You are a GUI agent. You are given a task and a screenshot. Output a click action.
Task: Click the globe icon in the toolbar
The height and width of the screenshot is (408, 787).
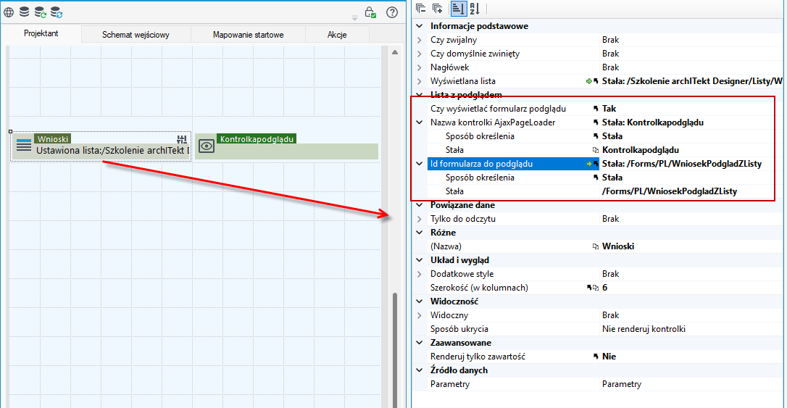tap(9, 12)
